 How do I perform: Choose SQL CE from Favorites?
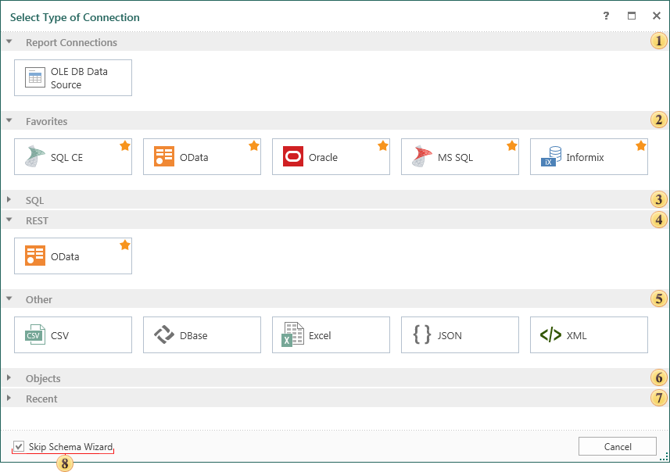pos(73,157)
